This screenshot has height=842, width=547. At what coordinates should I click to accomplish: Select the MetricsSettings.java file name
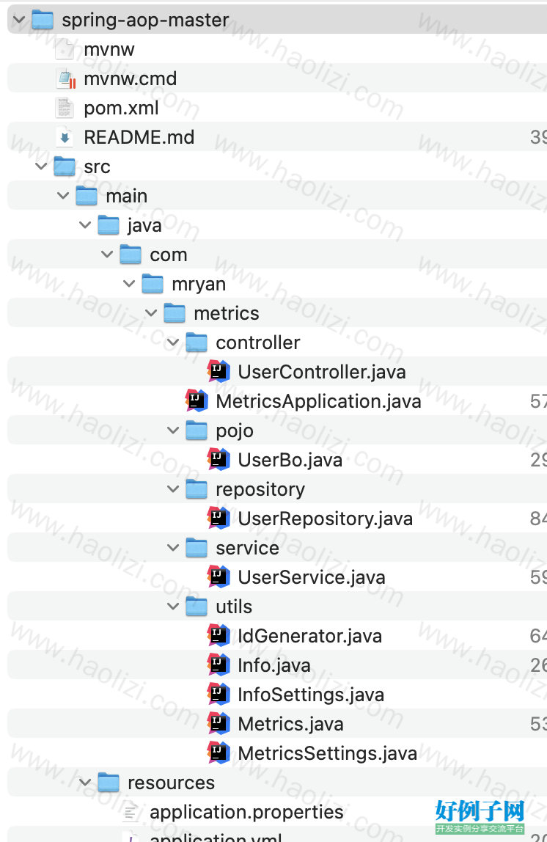click(328, 753)
